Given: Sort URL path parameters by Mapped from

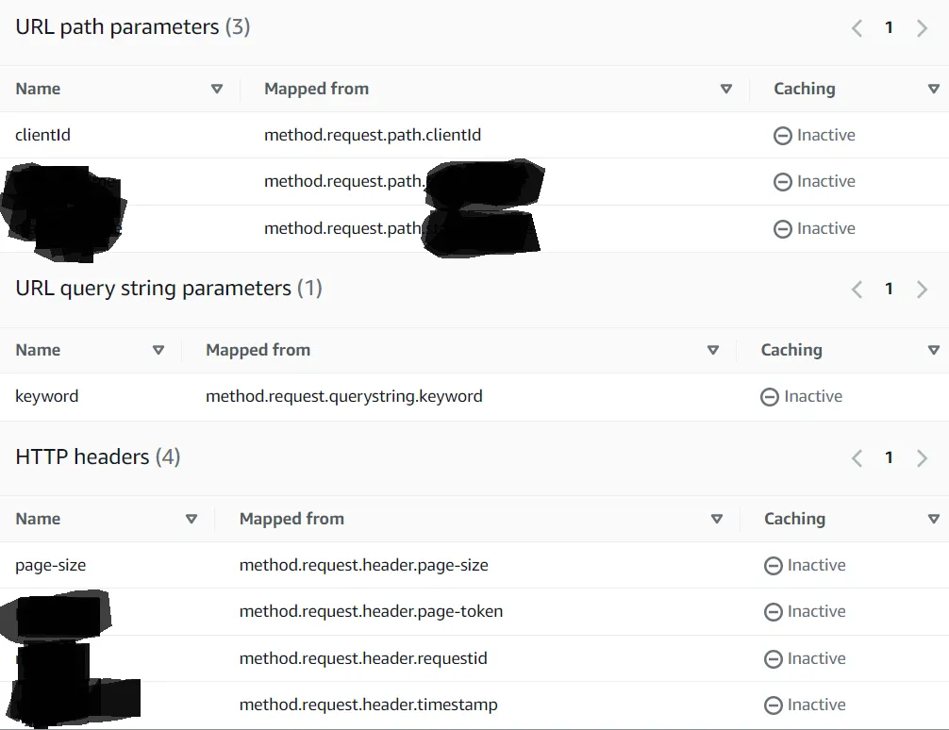Looking at the screenshot, I should [725, 90].
